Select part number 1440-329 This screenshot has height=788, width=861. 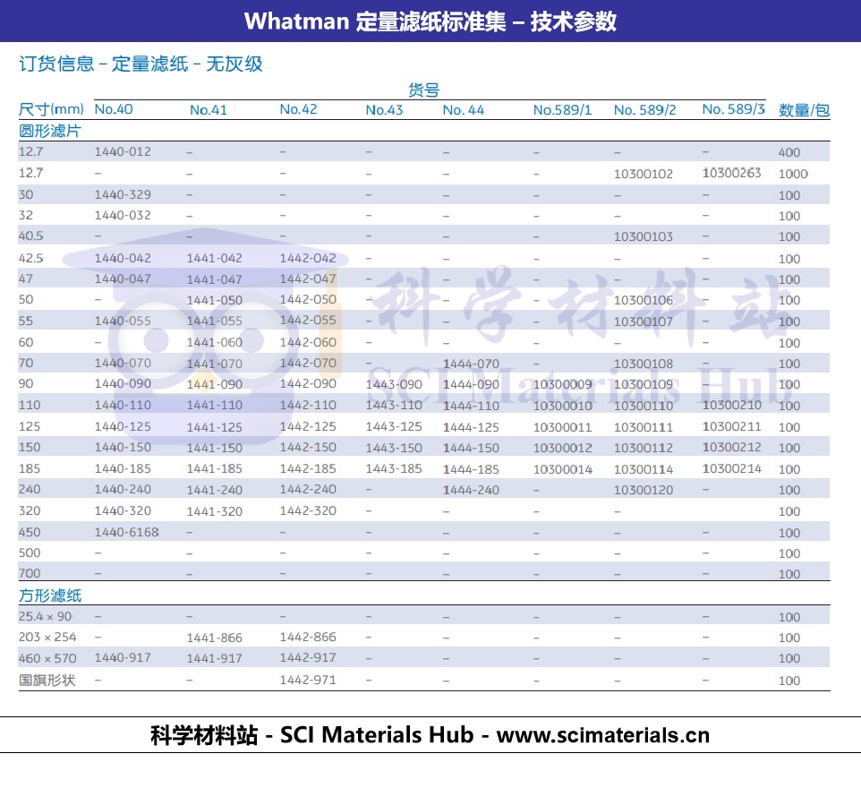pos(123,194)
